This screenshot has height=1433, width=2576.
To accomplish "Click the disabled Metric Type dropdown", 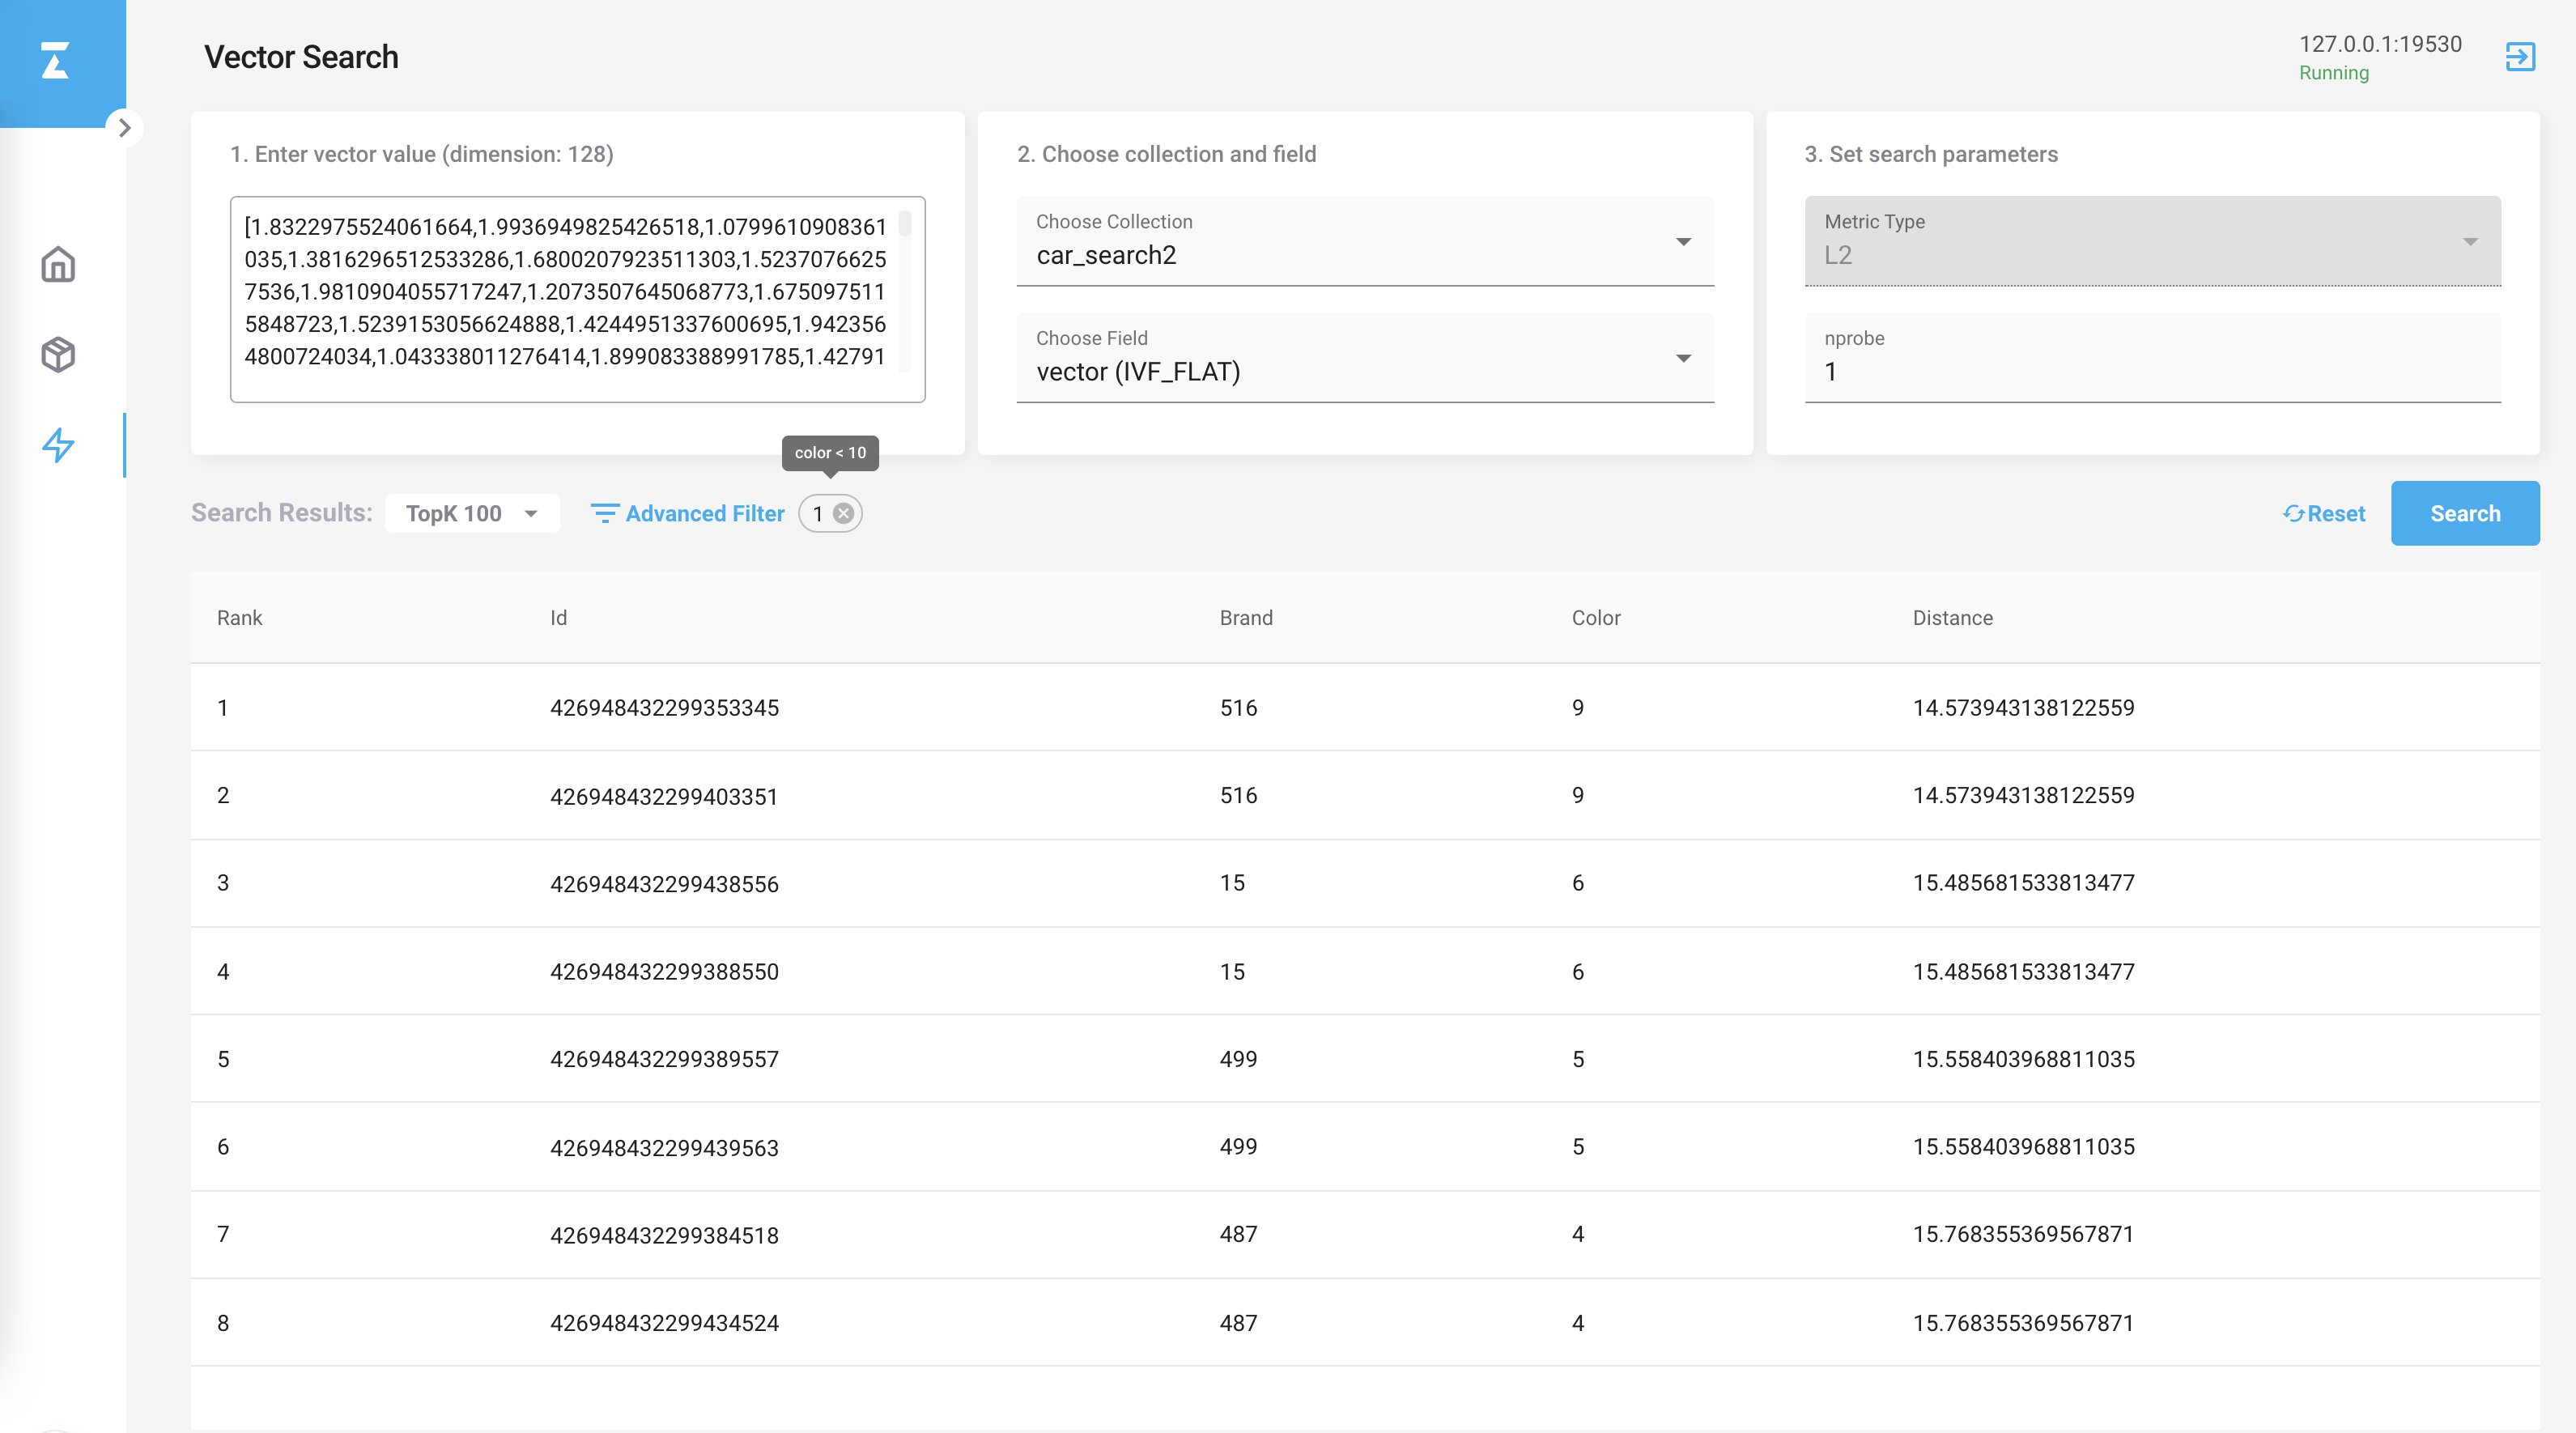I will pos(2152,242).
